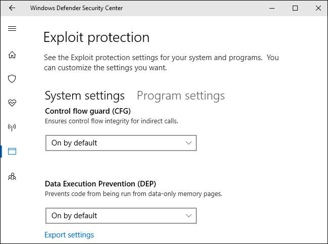328x244 pixels.
Task: Open Device performance & health heart icon
Action: click(x=12, y=103)
